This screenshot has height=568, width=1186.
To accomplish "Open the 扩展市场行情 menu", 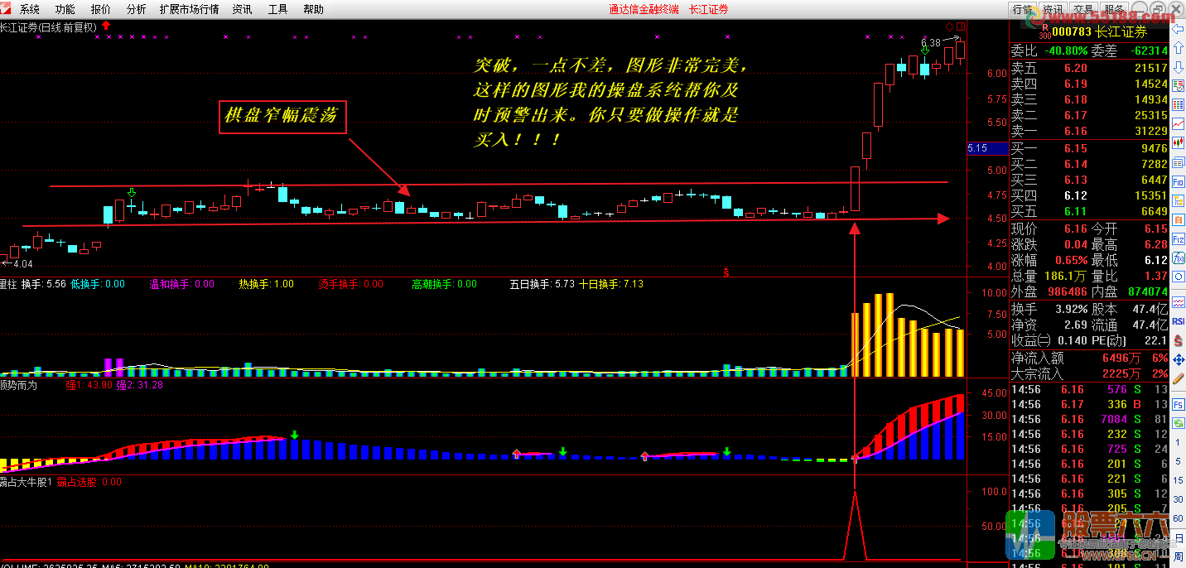I will point(190,9).
